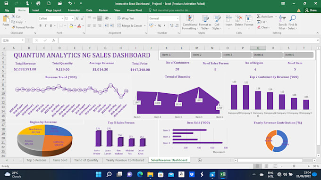The image size is (321, 180).
Task: Expand the Merge & Center dropdown arrow
Action: [145, 26]
